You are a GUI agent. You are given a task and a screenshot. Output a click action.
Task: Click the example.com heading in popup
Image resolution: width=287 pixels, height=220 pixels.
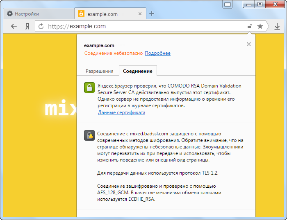(99, 45)
